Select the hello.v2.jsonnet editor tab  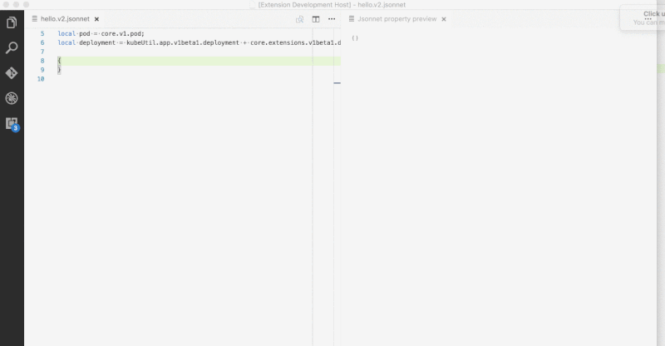coord(66,19)
